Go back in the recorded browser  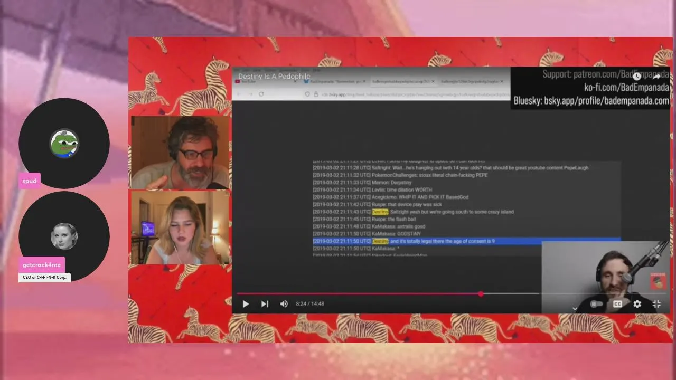point(238,94)
